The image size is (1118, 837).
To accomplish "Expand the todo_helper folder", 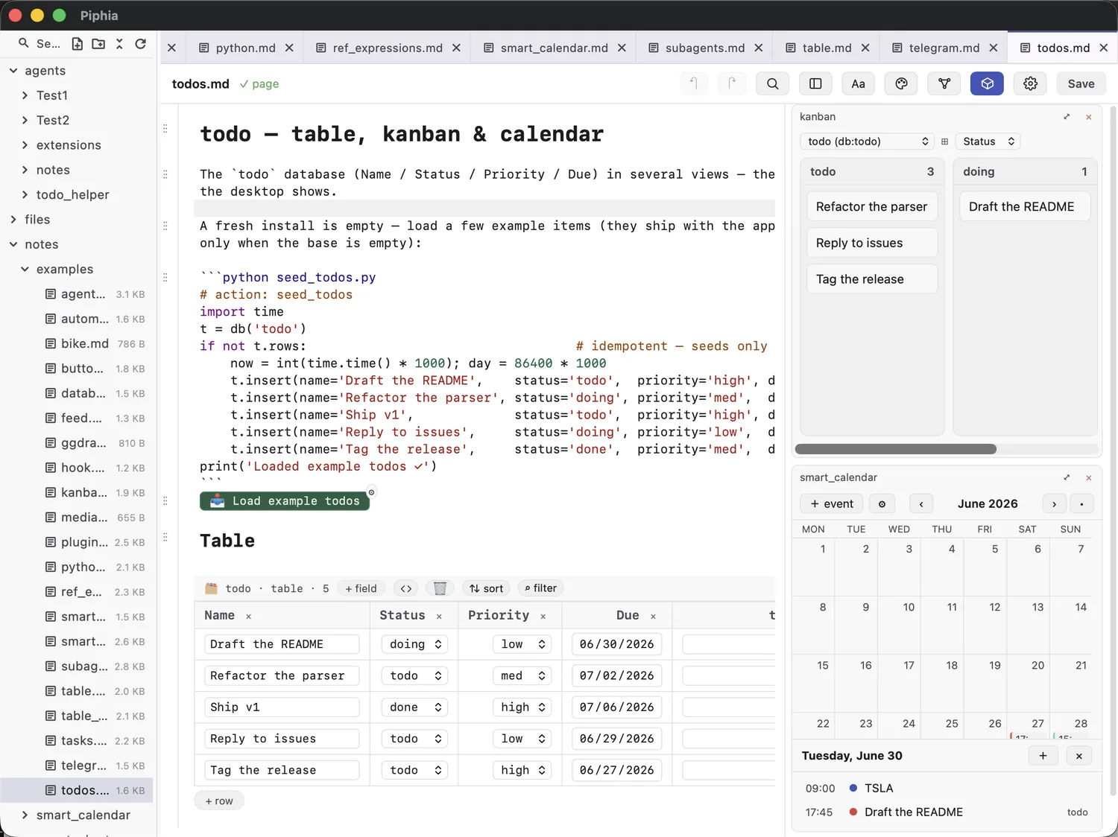I will [25, 194].
